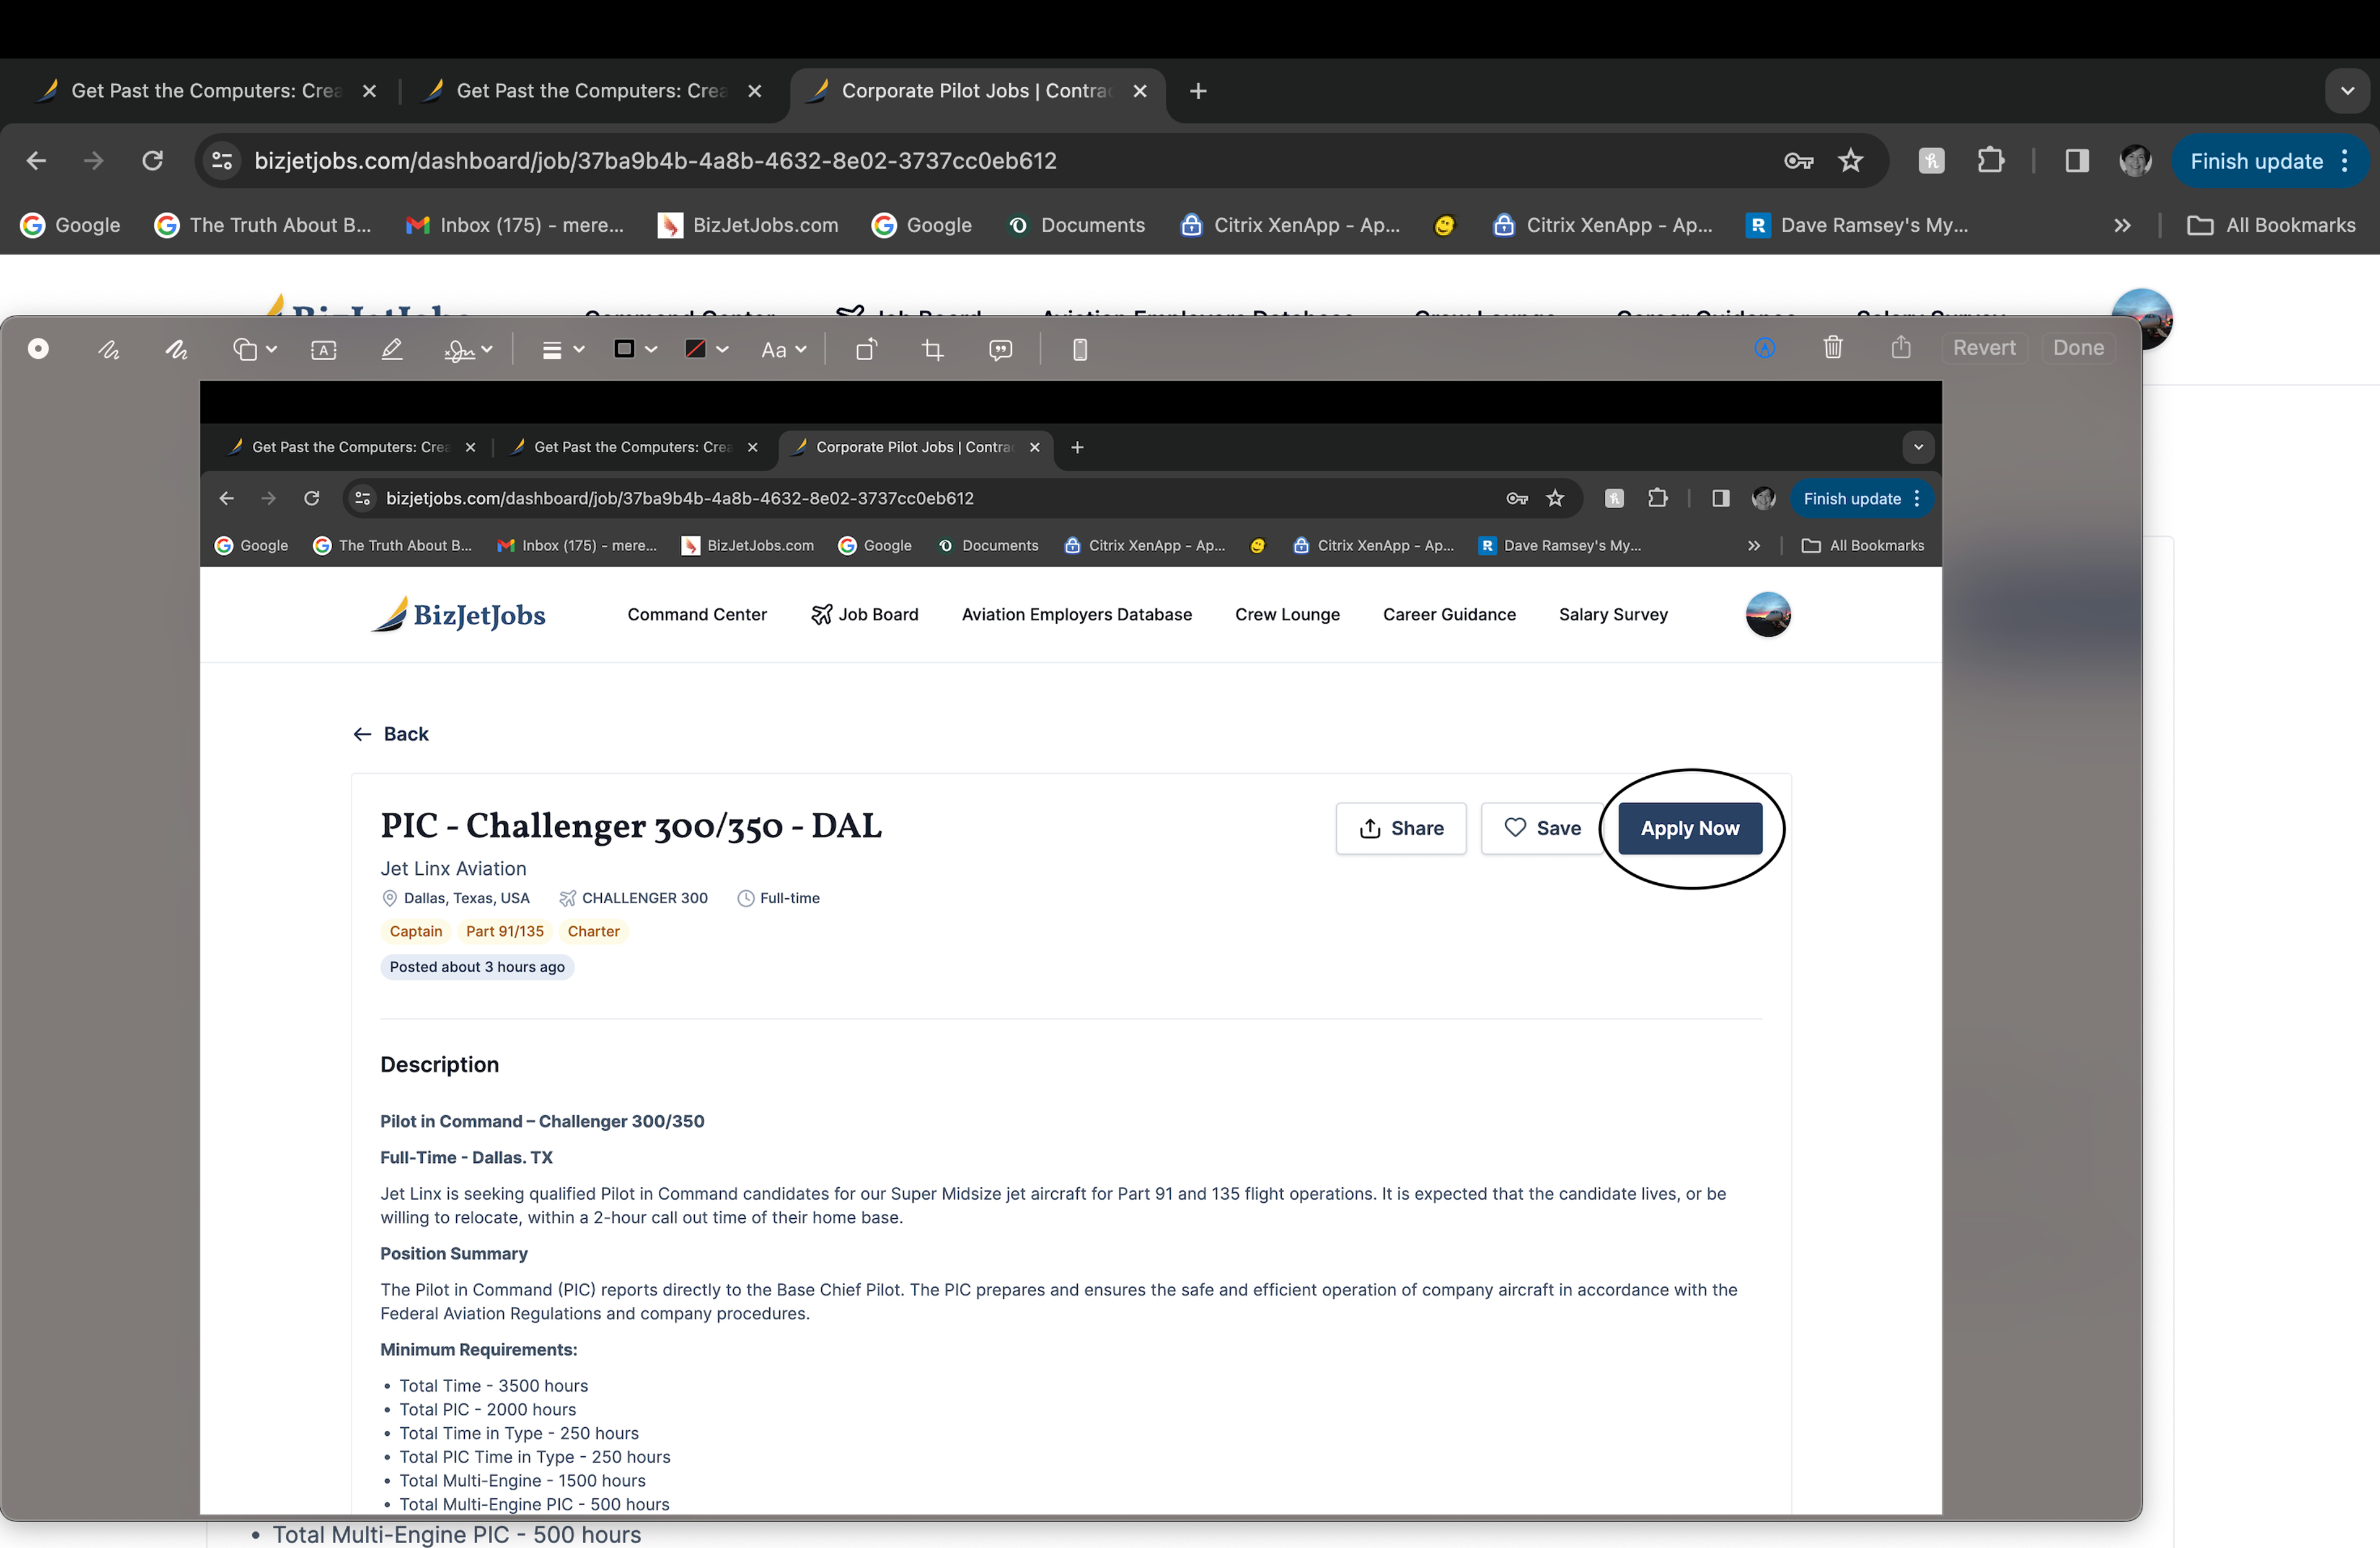The image size is (2380, 1548).
Task: Switch to first Get Past the Computers tab
Action: [205, 91]
